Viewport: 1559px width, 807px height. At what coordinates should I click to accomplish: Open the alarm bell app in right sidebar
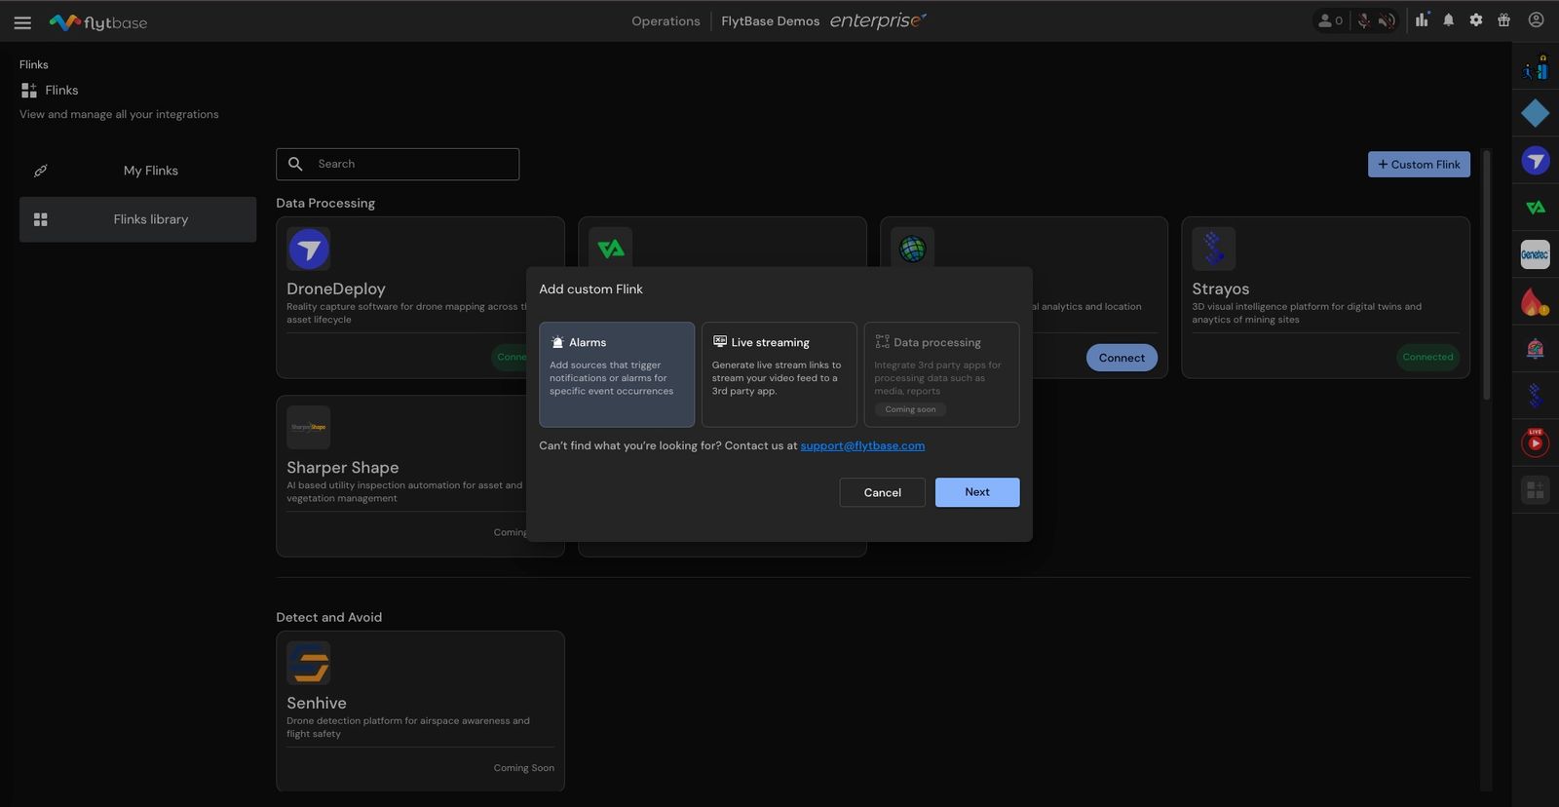[x=1536, y=349]
